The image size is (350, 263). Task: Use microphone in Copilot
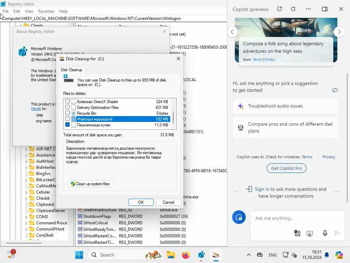[x=325, y=233]
